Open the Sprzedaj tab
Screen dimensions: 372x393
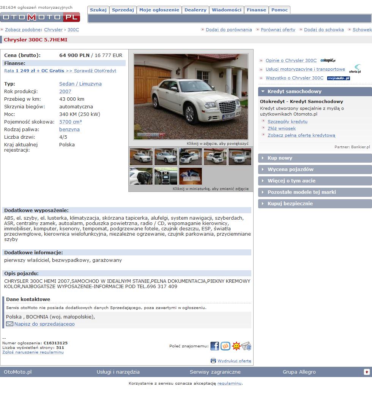pyautogui.click(x=123, y=10)
